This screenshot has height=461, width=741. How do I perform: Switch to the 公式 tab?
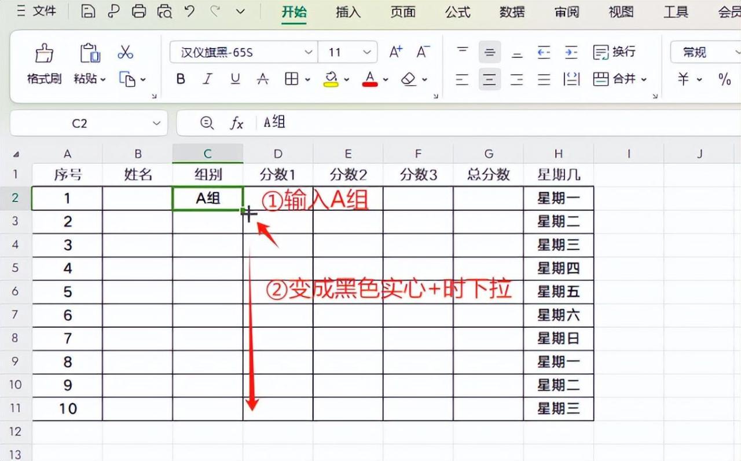[x=457, y=12]
